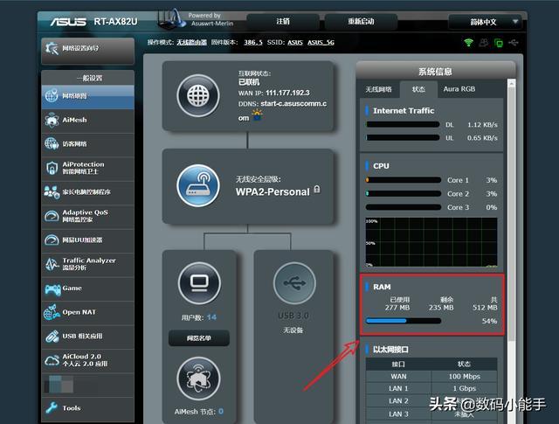Click the ASUS_5G SSID link
559x424 pixels.
click(321, 43)
